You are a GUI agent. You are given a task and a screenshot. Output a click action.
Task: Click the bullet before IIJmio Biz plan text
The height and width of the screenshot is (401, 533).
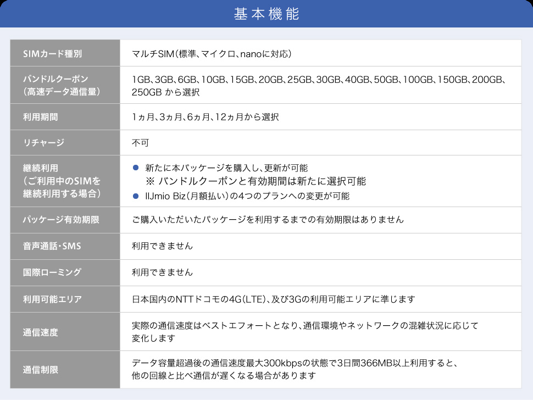(135, 196)
